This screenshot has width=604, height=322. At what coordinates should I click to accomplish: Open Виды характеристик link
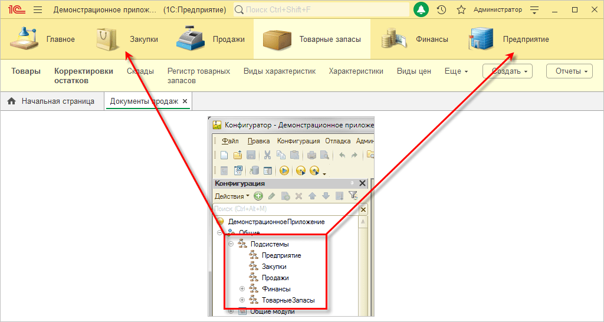(280, 71)
